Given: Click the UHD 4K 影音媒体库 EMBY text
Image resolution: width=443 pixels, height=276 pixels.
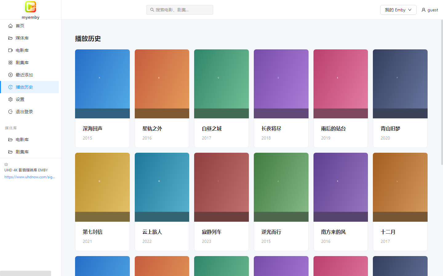Looking at the screenshot, I should [26, 170].
